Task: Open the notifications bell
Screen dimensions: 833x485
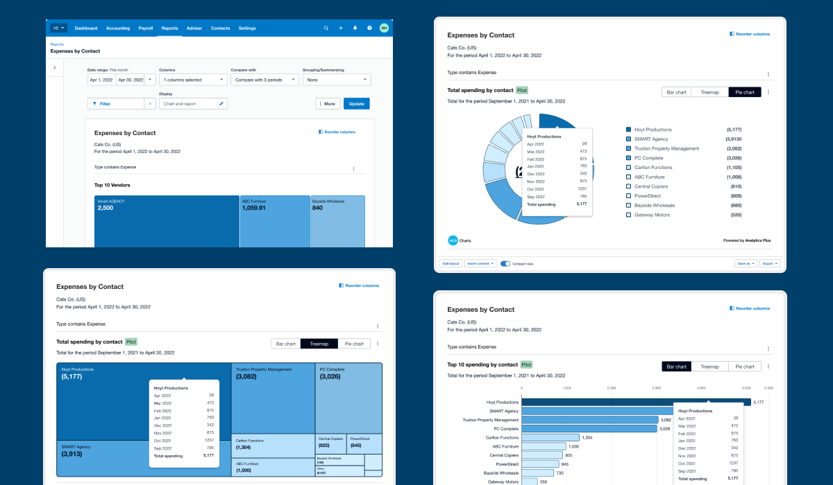Action: click(355, 28)
